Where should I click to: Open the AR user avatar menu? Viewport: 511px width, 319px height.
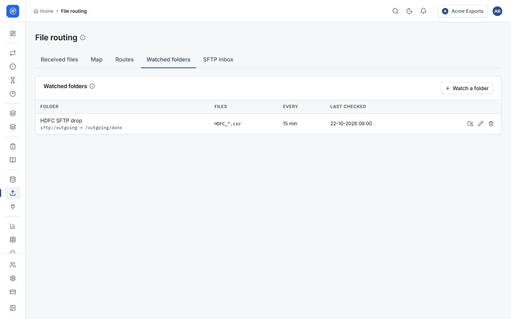pos(497,11)
